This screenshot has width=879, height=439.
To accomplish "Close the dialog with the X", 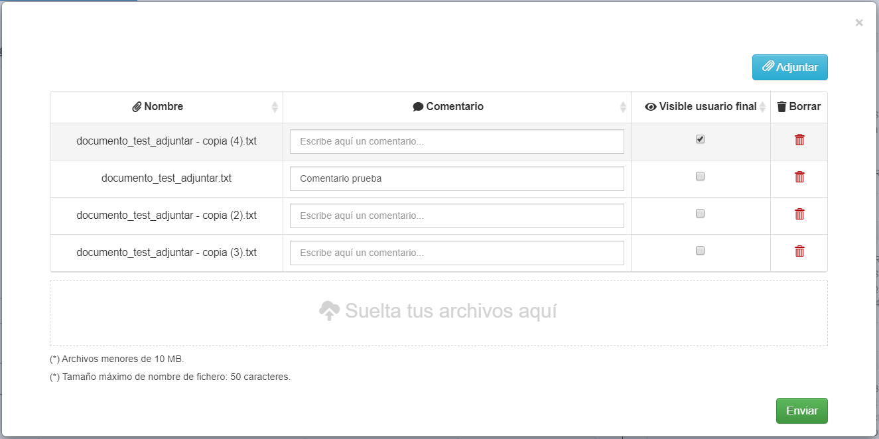I will 859,23.
